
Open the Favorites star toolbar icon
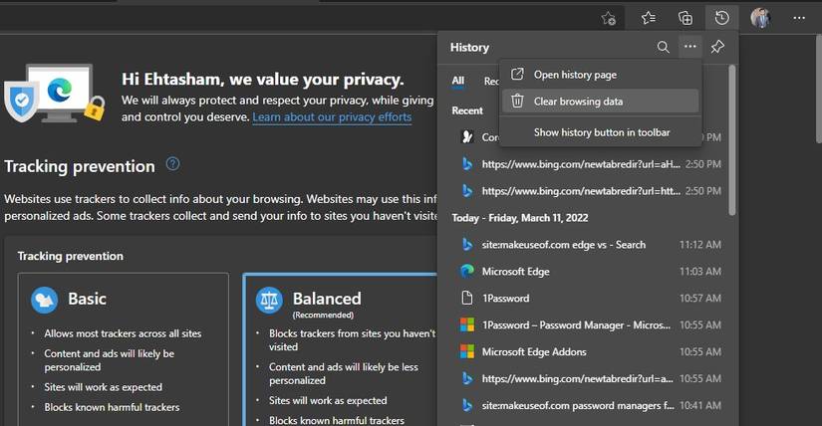[x=649, y=18]
